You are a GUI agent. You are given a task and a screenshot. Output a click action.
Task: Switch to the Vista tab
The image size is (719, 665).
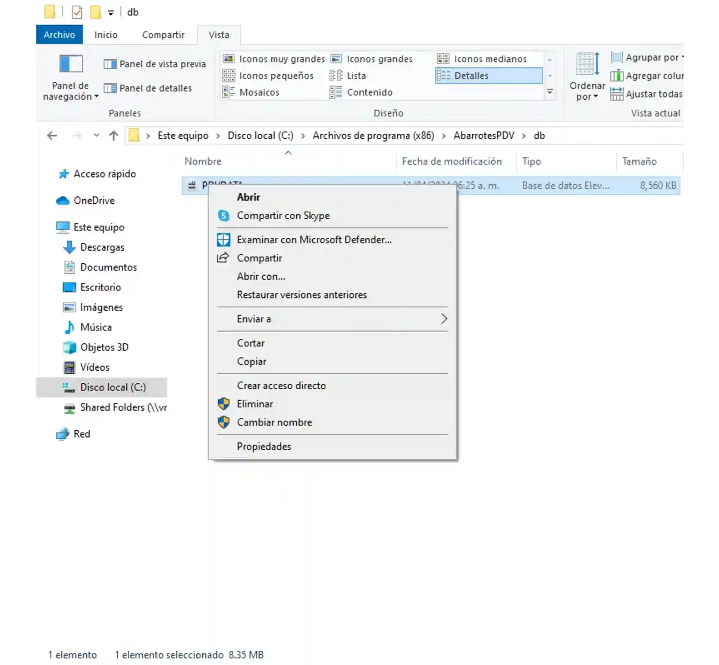tap(219, 35)
